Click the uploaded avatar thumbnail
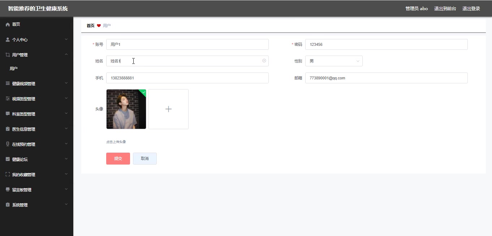492x236 pixels. coord(126,109)
